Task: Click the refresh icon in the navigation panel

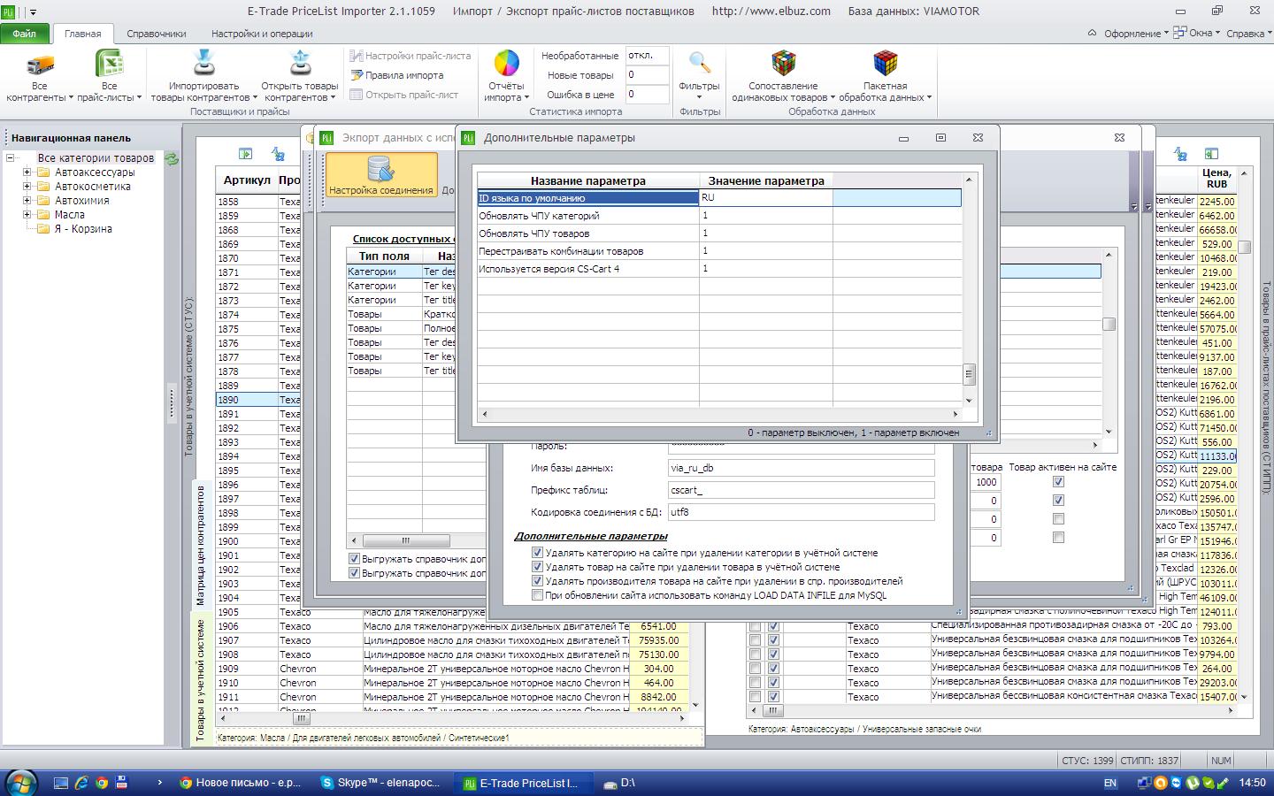Action: [x=172, y=159]
